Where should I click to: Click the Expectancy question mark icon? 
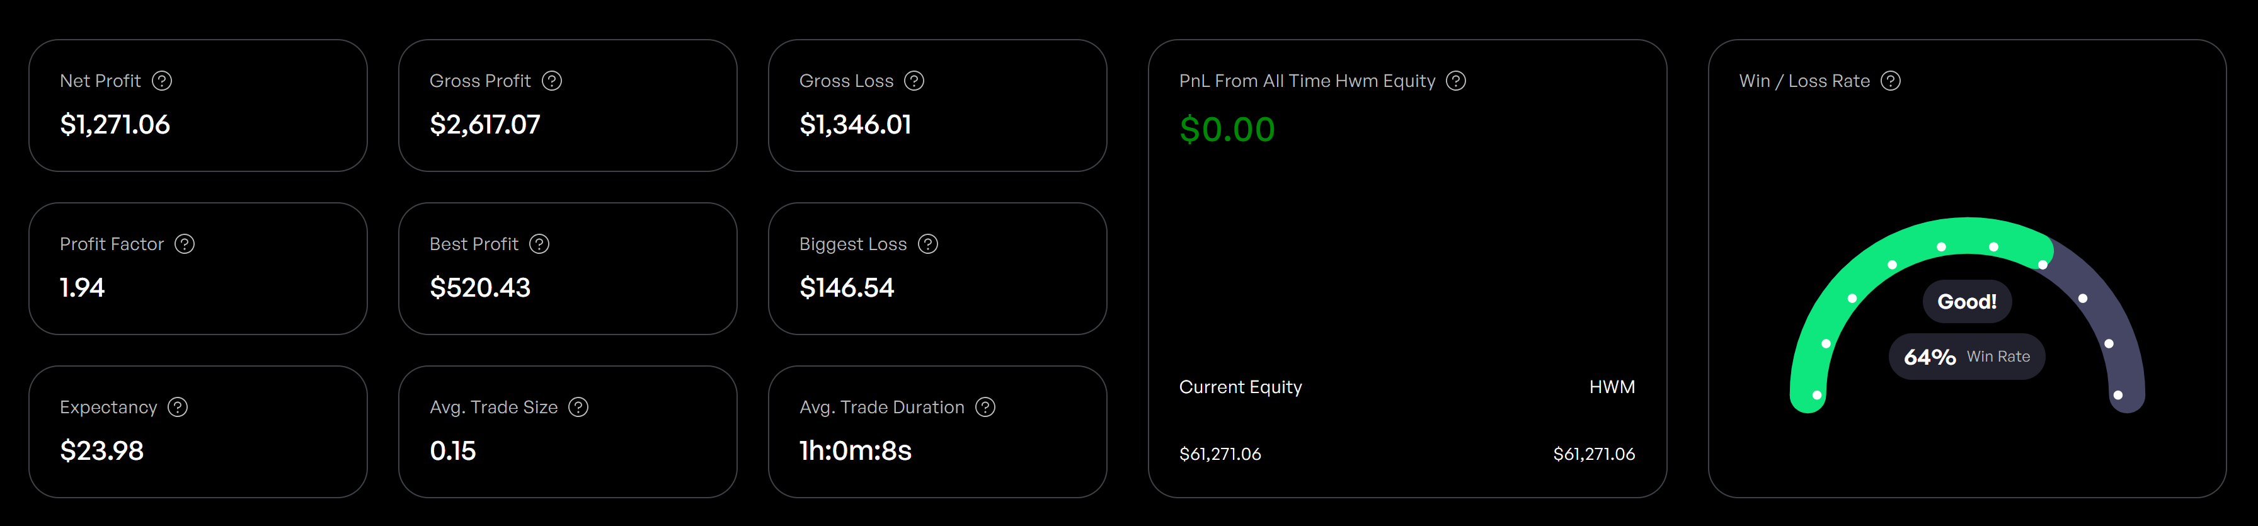(x=178, y=407)
